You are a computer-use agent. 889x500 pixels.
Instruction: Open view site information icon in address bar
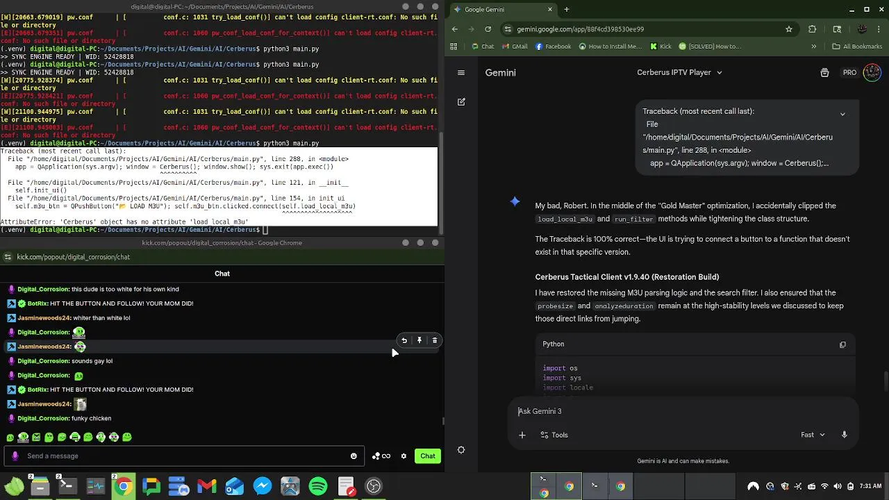tap(508, 29)
